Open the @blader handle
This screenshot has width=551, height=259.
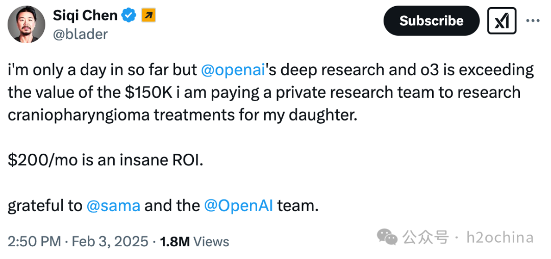coord(80,34)
